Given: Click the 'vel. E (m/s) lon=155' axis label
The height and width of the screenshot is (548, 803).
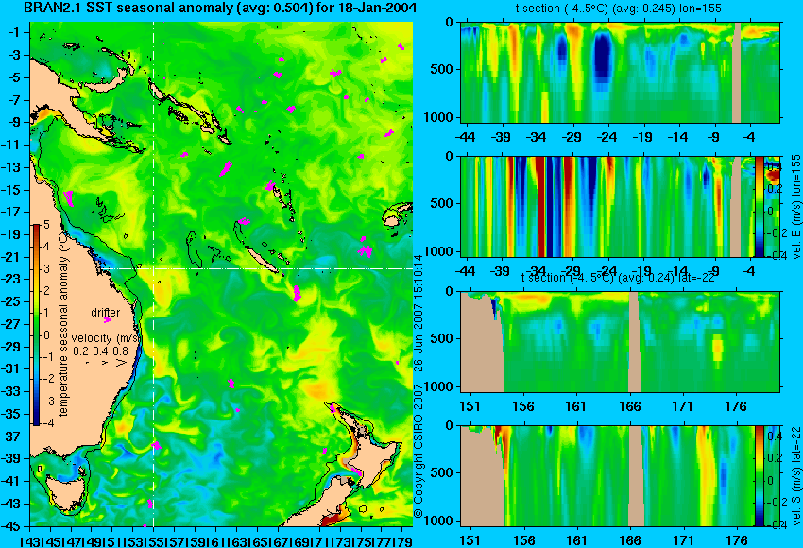Looking at the screenshot, I should [795, 206].
